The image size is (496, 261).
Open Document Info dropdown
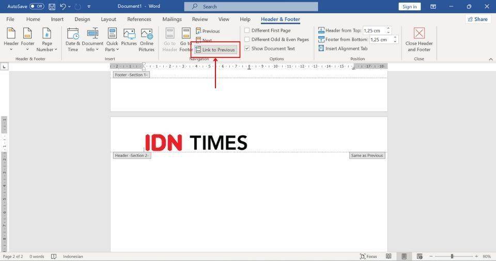point(92,40)
